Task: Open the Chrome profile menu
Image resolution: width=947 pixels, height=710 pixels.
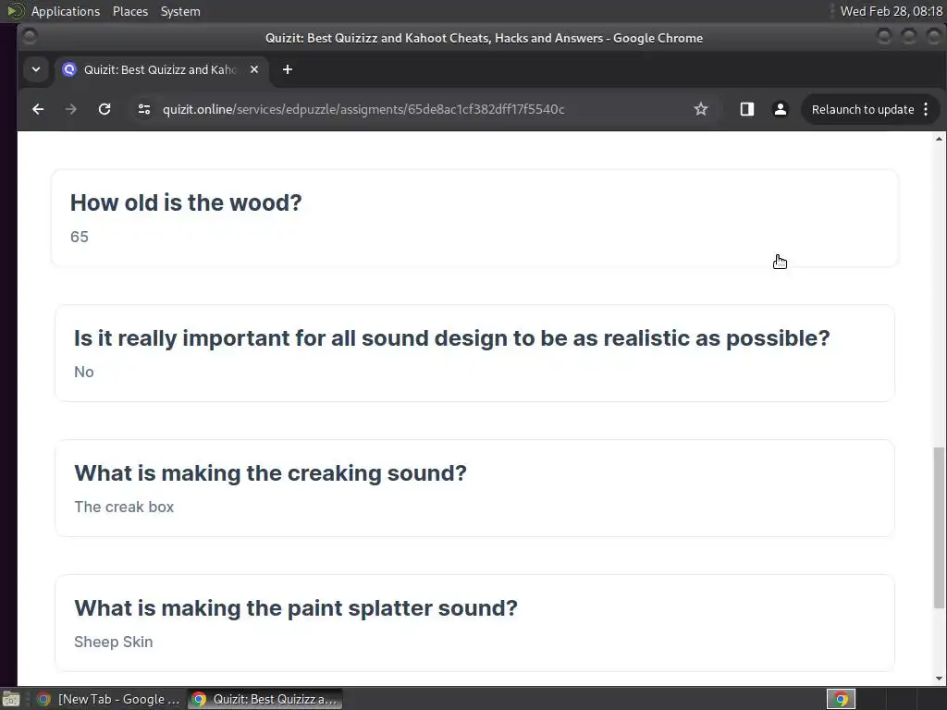Action: point(781,109)
